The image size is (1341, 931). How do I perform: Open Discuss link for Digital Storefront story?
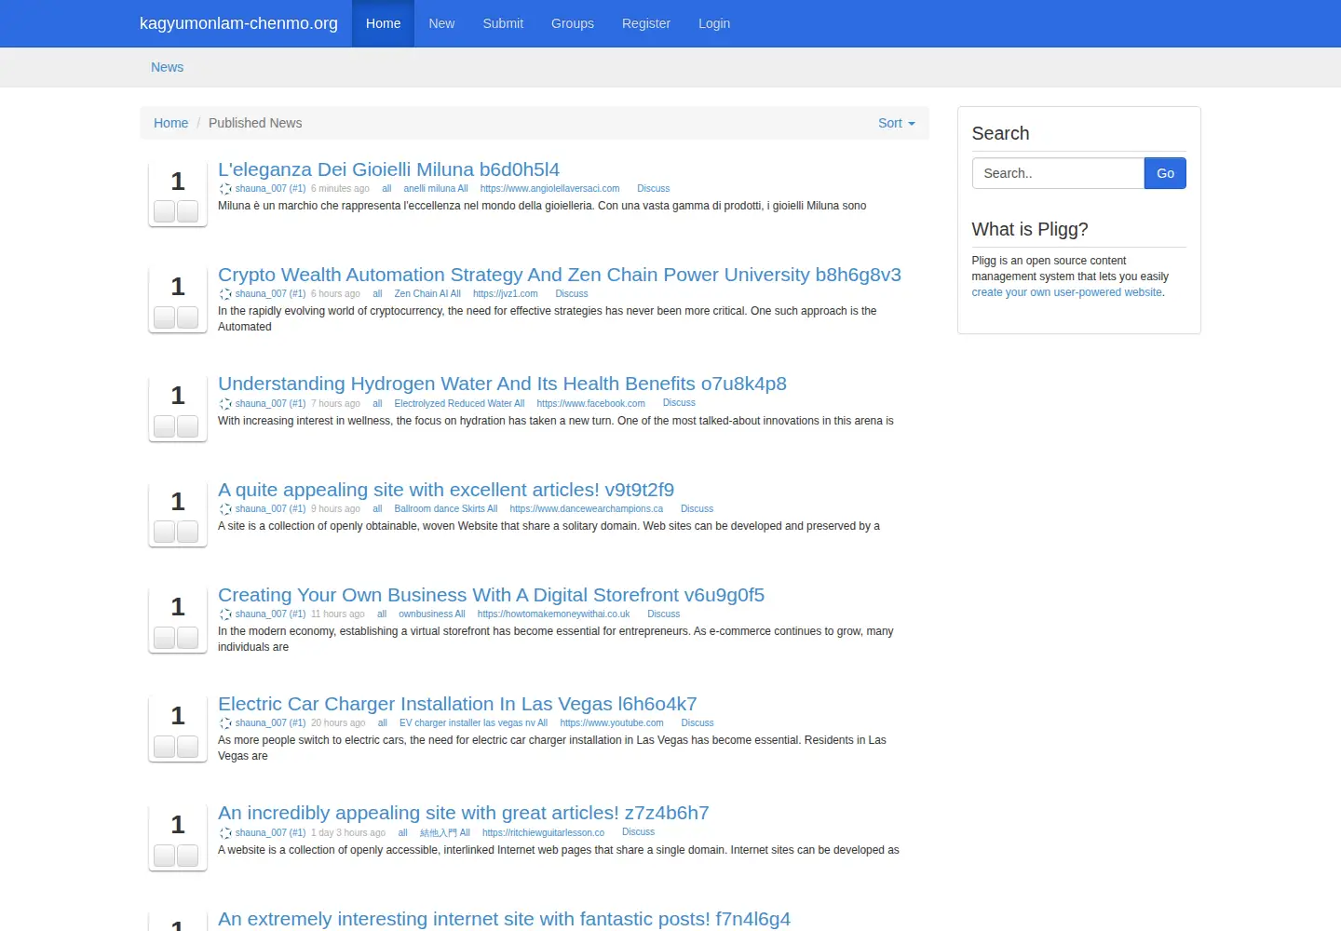point(664,614)
